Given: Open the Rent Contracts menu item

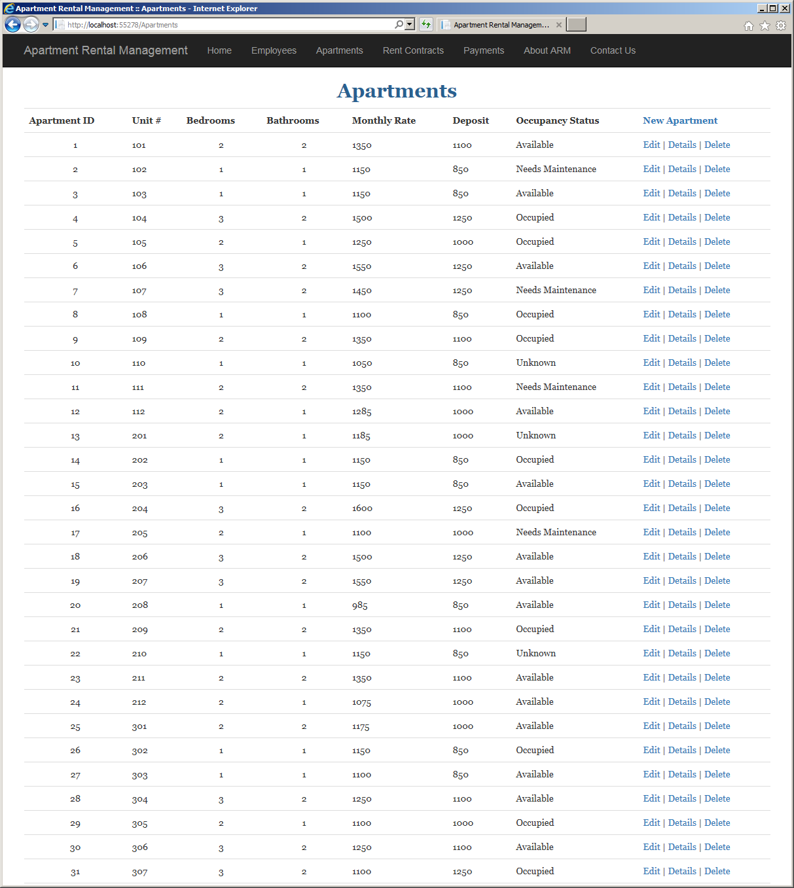Looking at the screenshot, I should pos(413,50).
